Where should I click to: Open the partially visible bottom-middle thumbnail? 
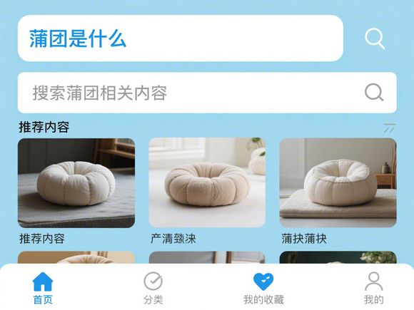[x=207, y=257]
